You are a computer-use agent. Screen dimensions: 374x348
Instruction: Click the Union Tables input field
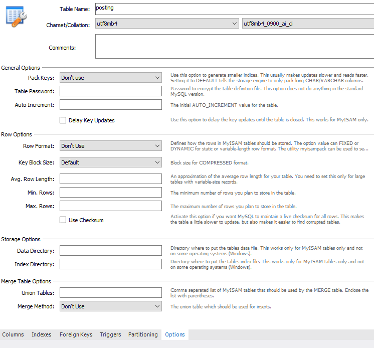click(x=111, y=293)
